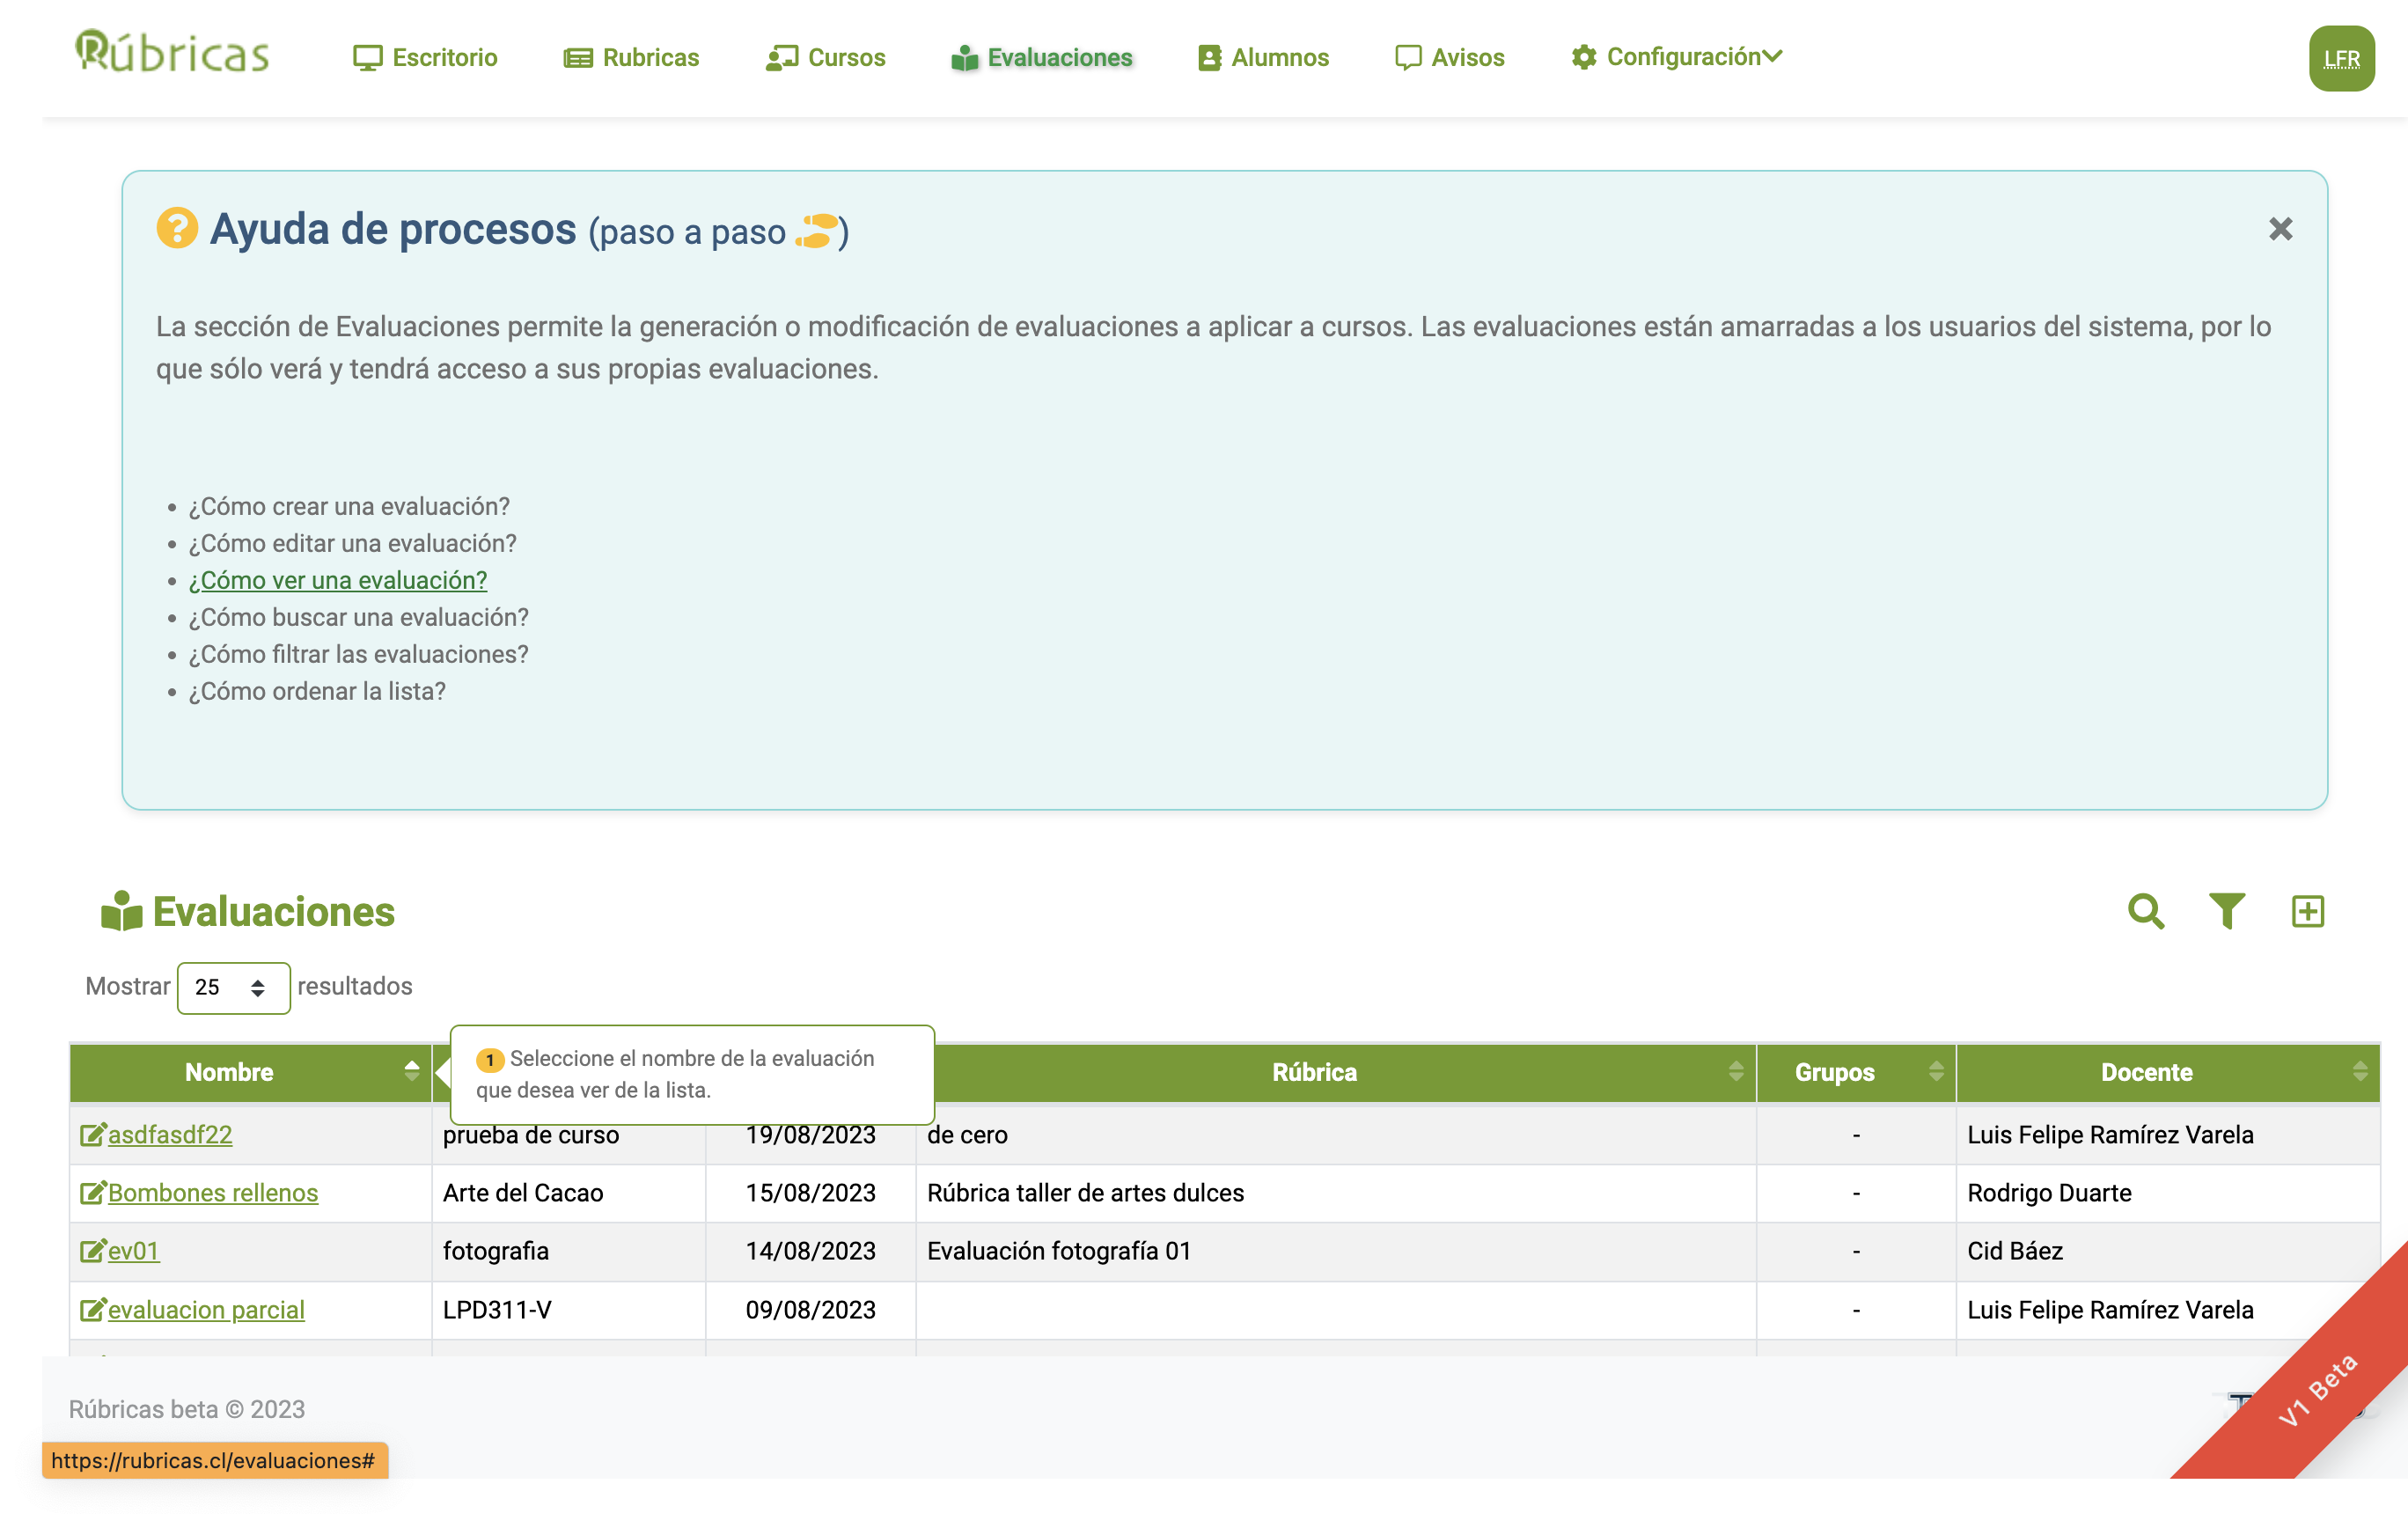The width and height of the screenshot is (2408, 1528).
Task: Click the edit icon beside Bombones rellenos
Action: pyautogui.click(x=92, y=1193)
